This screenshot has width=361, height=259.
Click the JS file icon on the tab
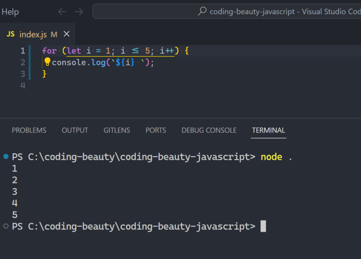click(x=10, y=34)
